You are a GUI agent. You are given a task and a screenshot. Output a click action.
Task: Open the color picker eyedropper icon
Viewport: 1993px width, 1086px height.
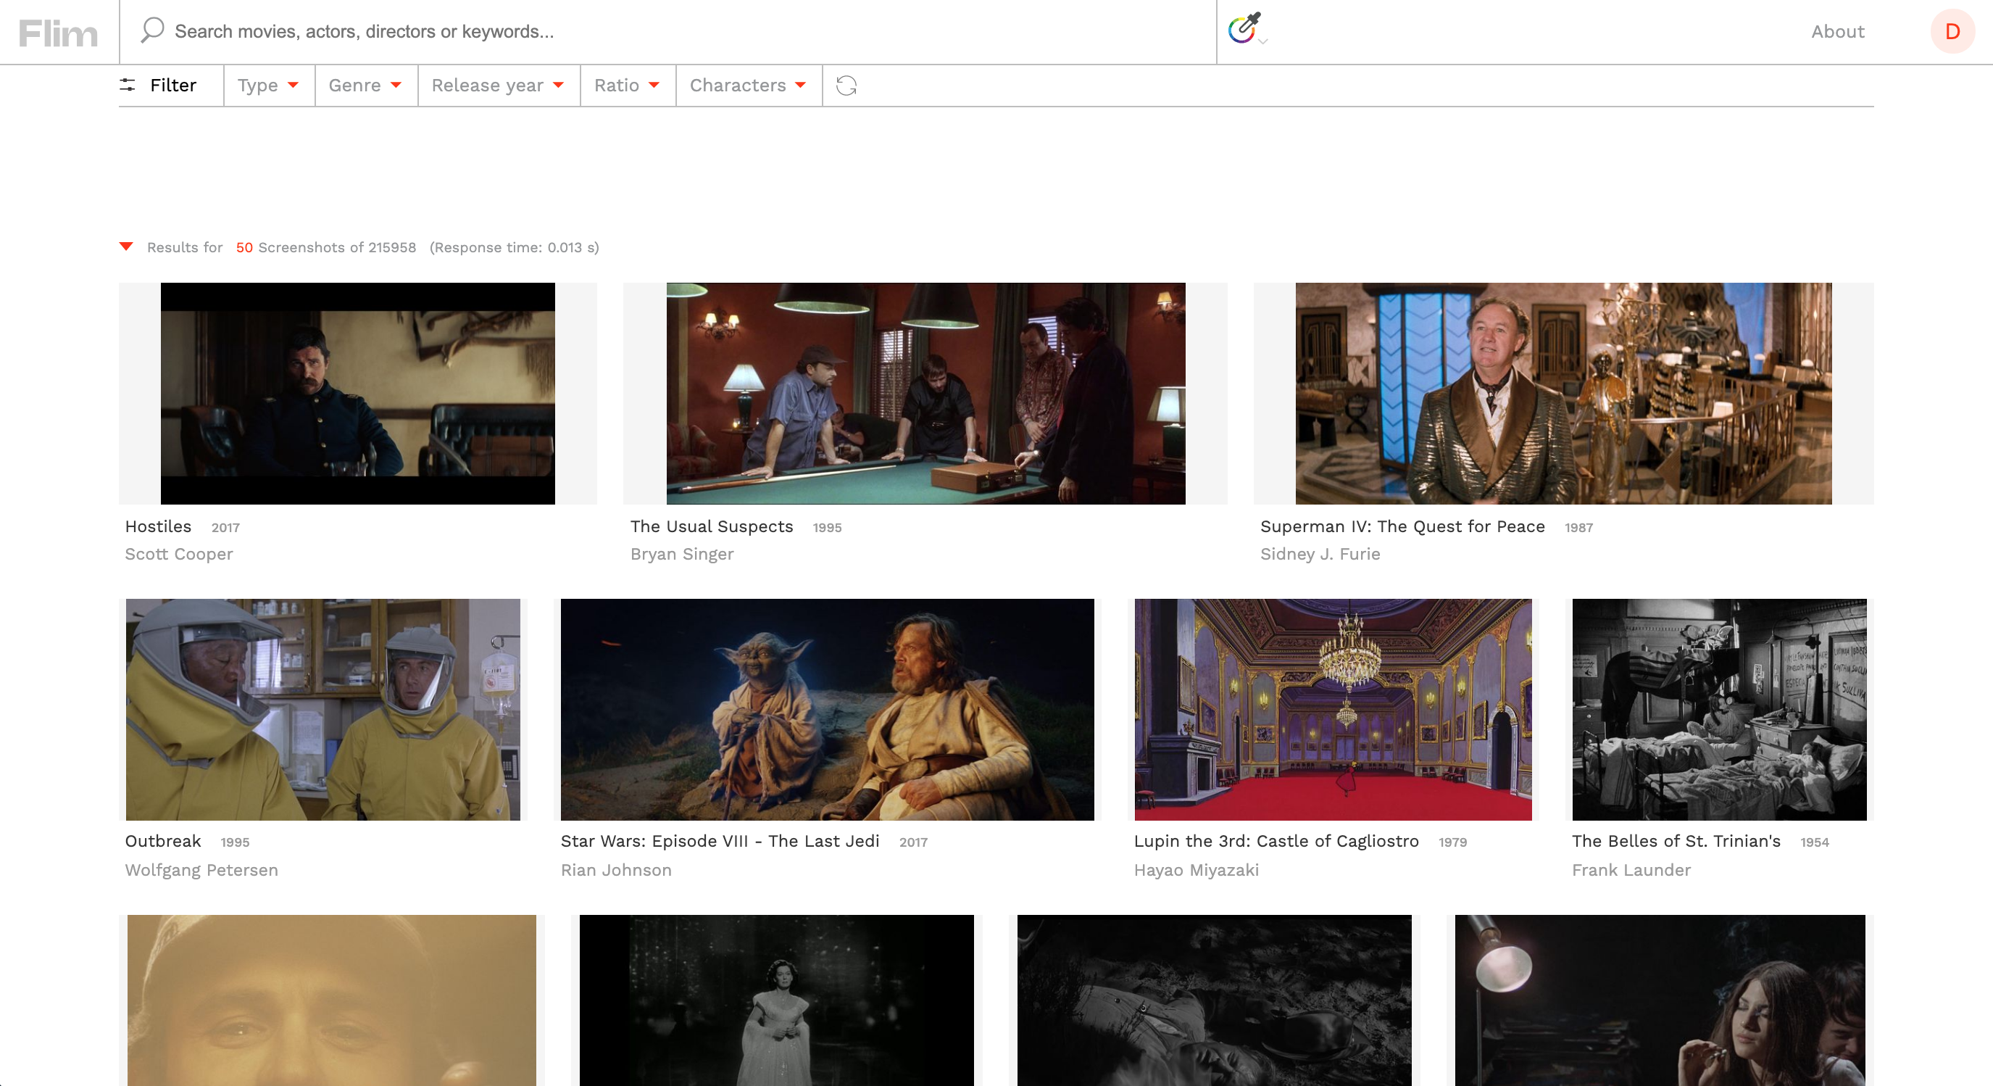tap(1244, 29)
